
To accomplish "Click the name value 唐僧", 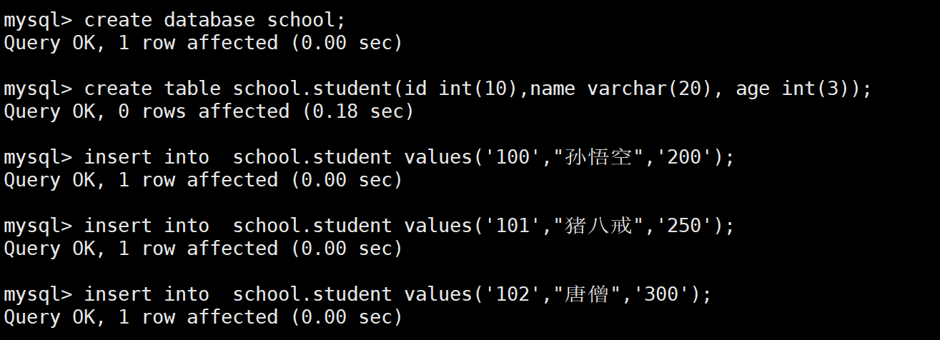I will 588,294.
